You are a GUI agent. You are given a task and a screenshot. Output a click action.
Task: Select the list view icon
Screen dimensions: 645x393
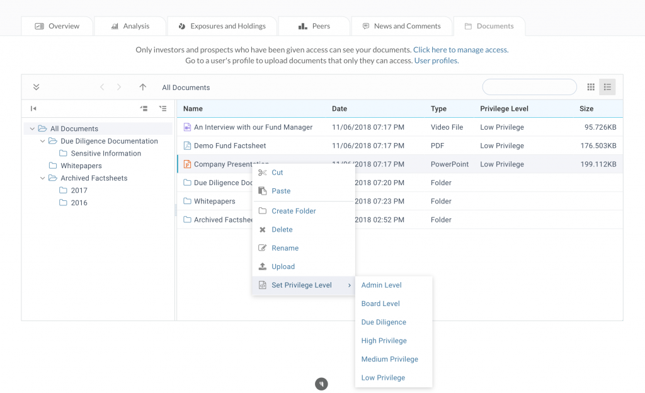click(607, 87)
